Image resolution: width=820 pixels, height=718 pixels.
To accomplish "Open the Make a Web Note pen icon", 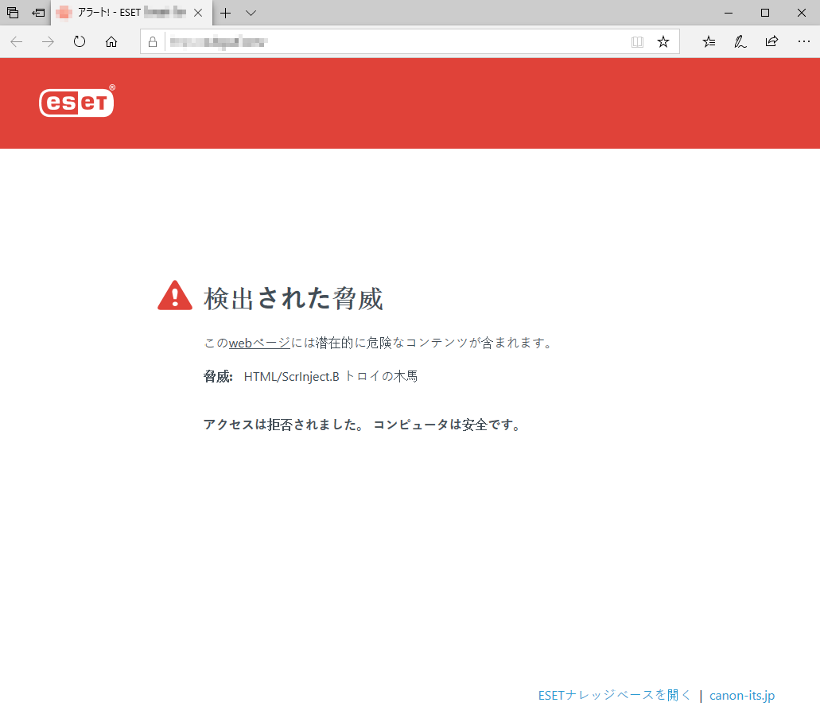I will click(x=740, y=41).
